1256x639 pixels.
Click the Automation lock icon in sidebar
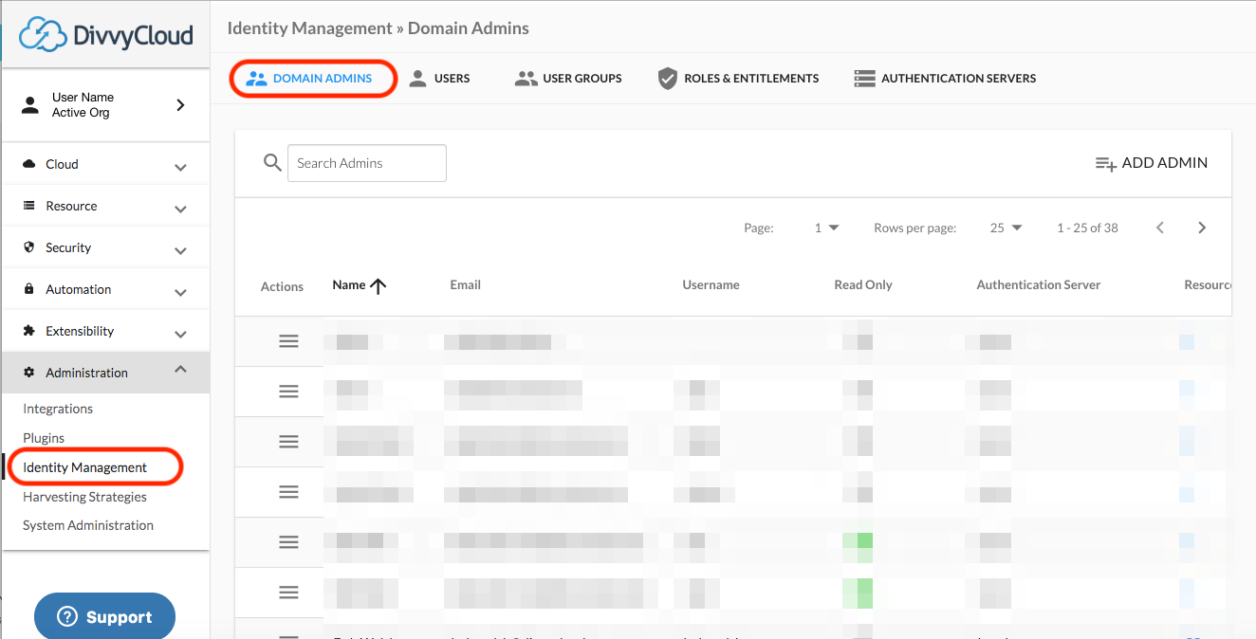click(x=28, y=289)
